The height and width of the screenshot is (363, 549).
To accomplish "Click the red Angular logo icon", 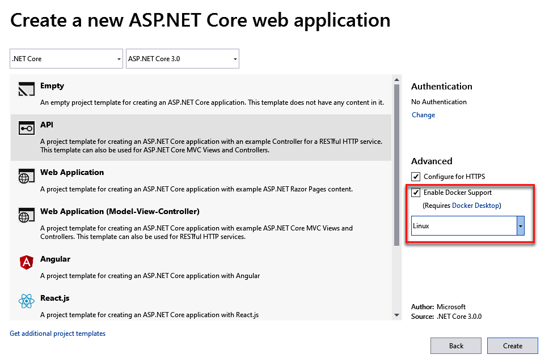I will [x=26, y=262].
